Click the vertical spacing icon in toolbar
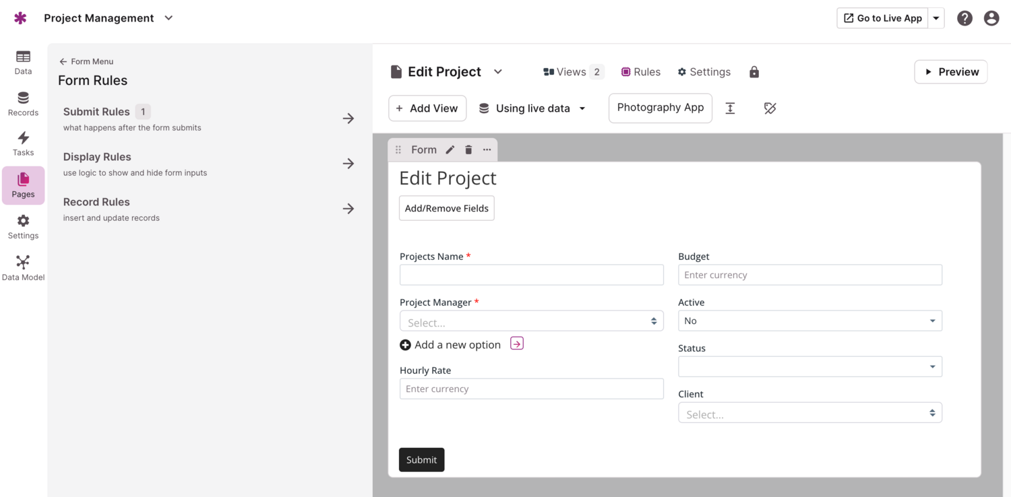Image resolution: width=1011 pixels, height=497 pixels. 730,108
